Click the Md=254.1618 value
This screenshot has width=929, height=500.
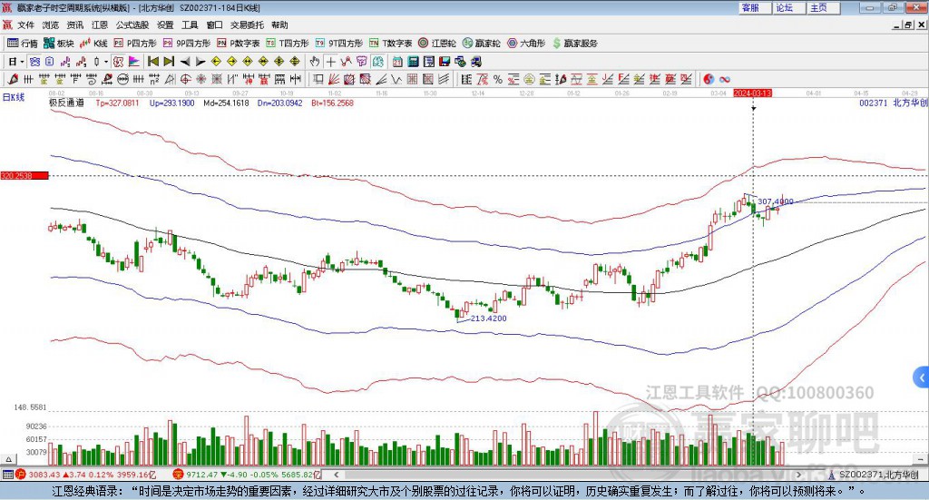[226, 103]
